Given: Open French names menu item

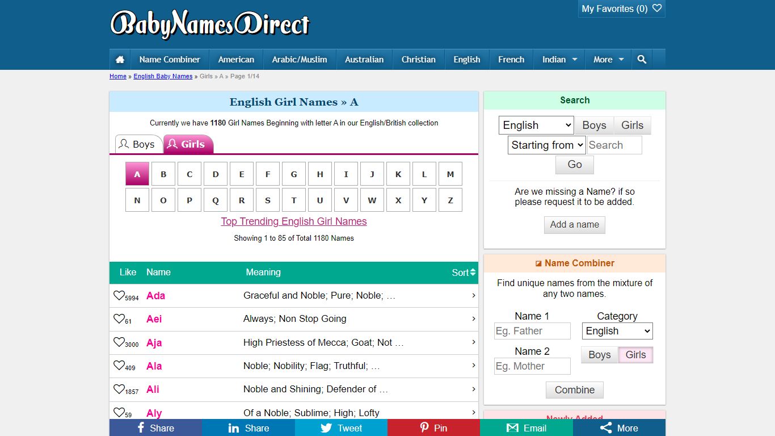Looking at the screenshot, I should (511, 59).
